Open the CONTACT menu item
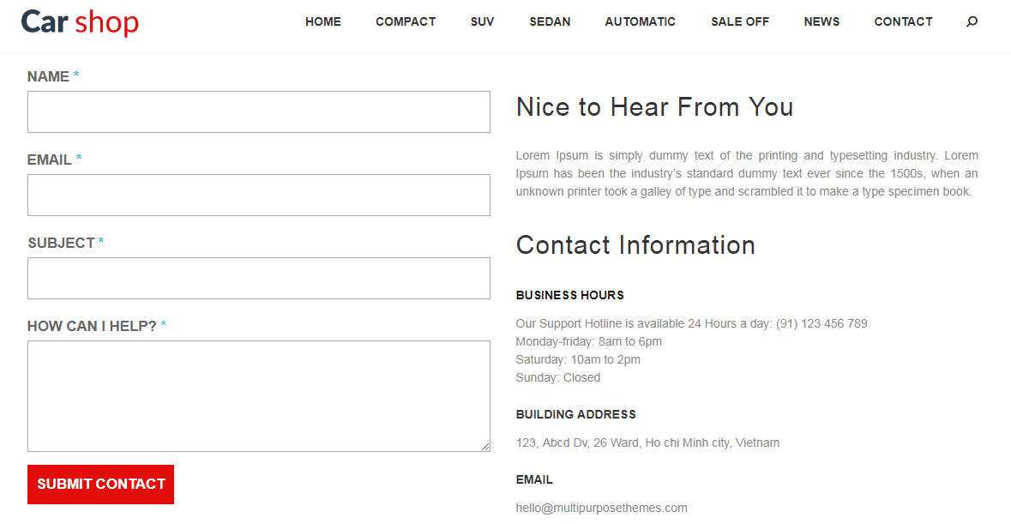Viewport: 1011px width, 524px height. click(x=903, y=21)
